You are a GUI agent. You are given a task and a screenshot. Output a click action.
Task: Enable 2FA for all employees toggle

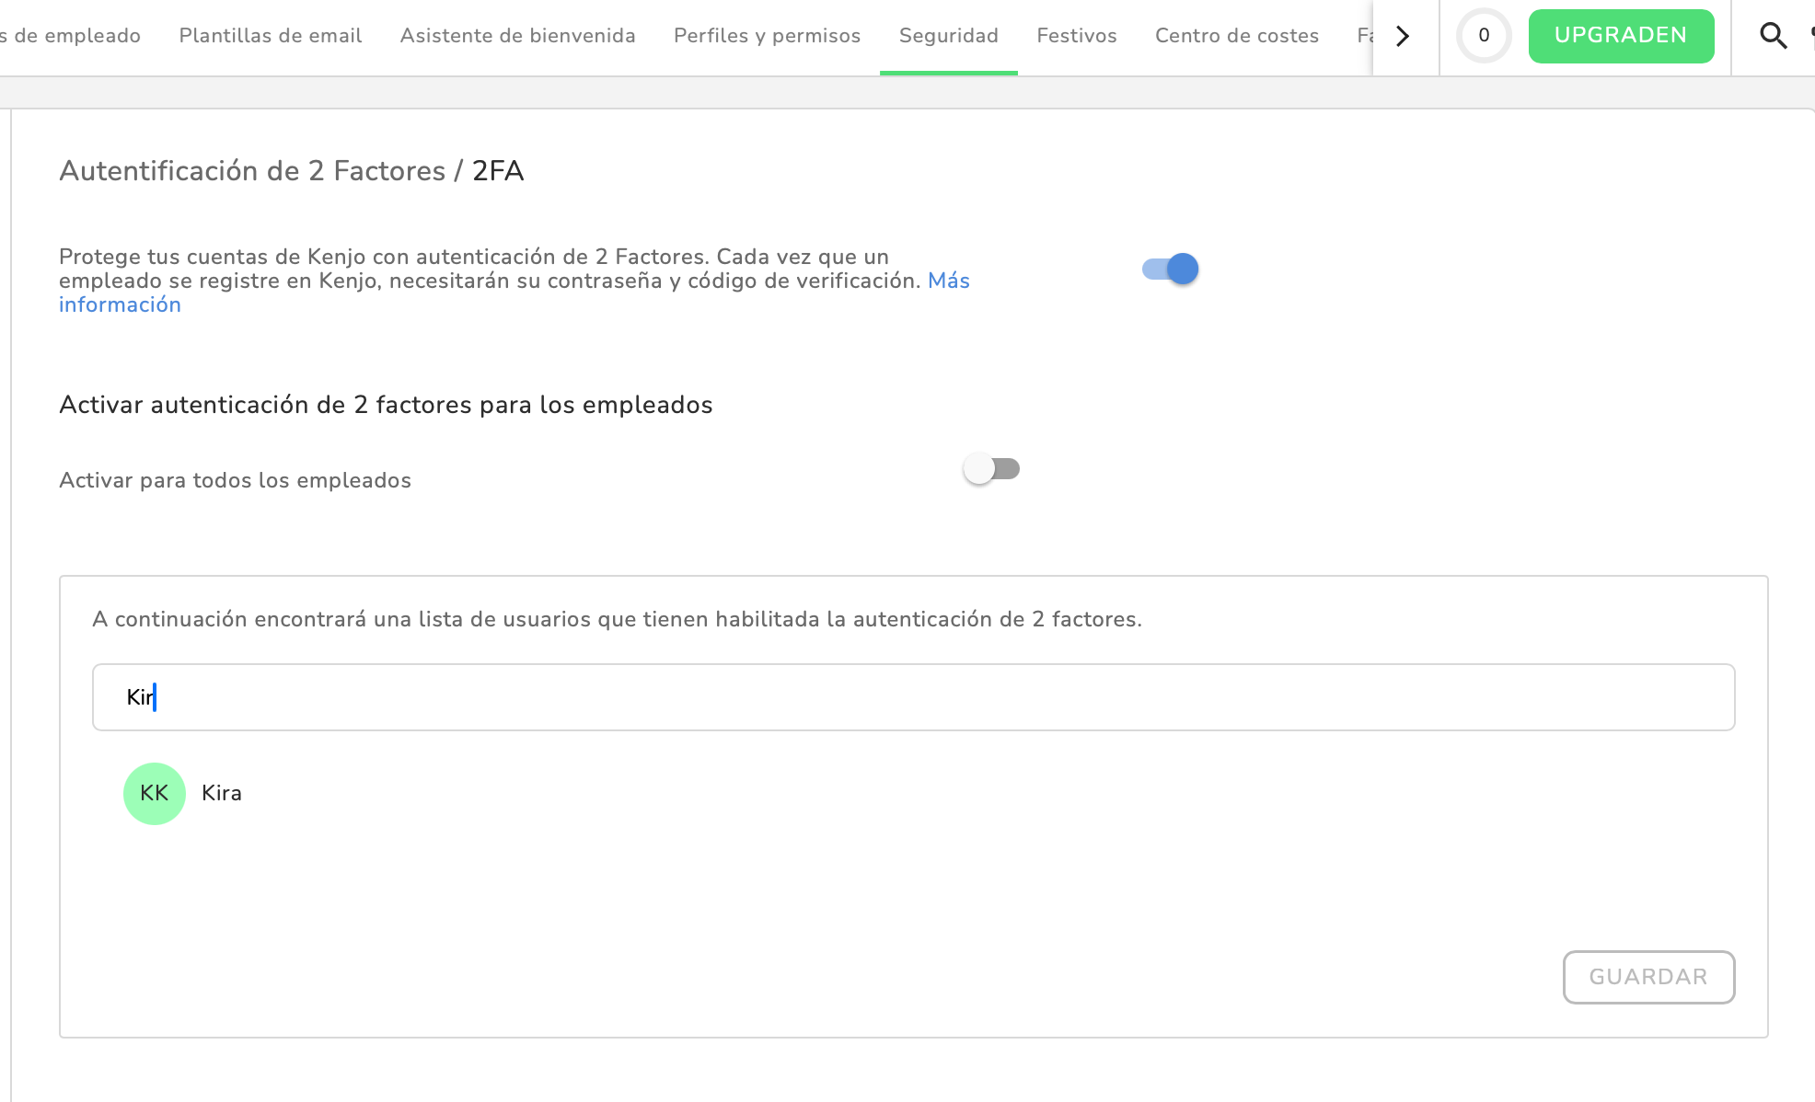[x=991, y=469]
